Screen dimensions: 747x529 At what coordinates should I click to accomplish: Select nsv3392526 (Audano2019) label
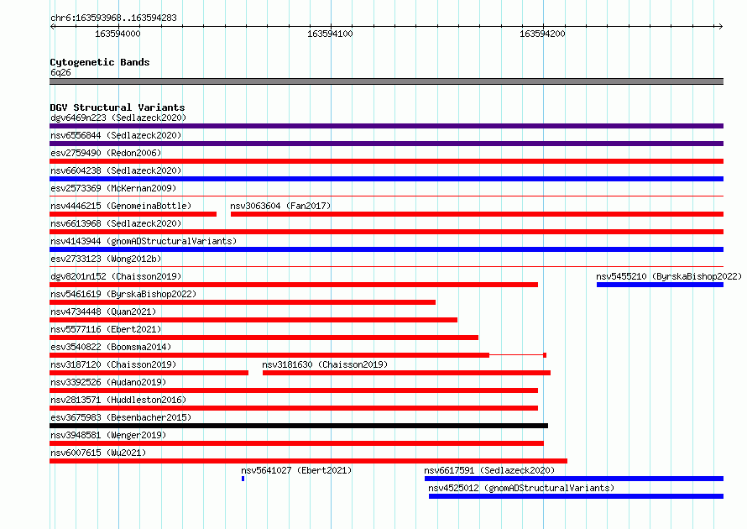coord(108,382)
